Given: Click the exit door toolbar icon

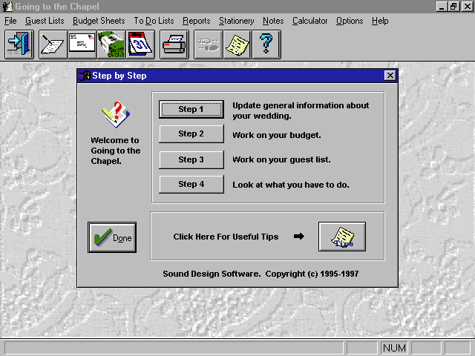Looking at the screenshot, I should point(17,44).
